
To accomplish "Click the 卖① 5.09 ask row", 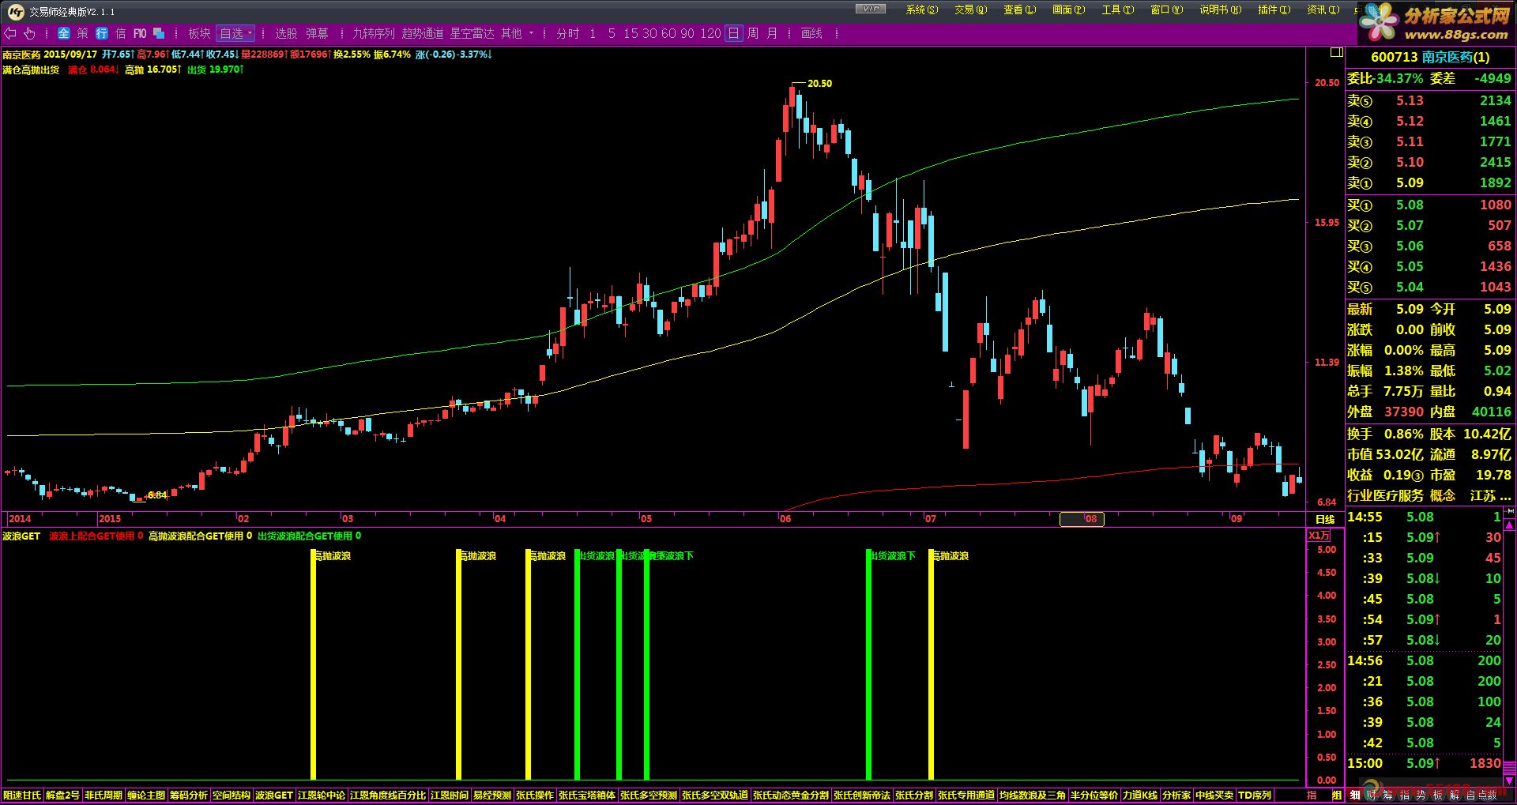I will coord(1429,182).
